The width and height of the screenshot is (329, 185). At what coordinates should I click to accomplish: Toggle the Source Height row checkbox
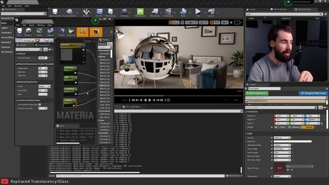(x=272, y=153)
